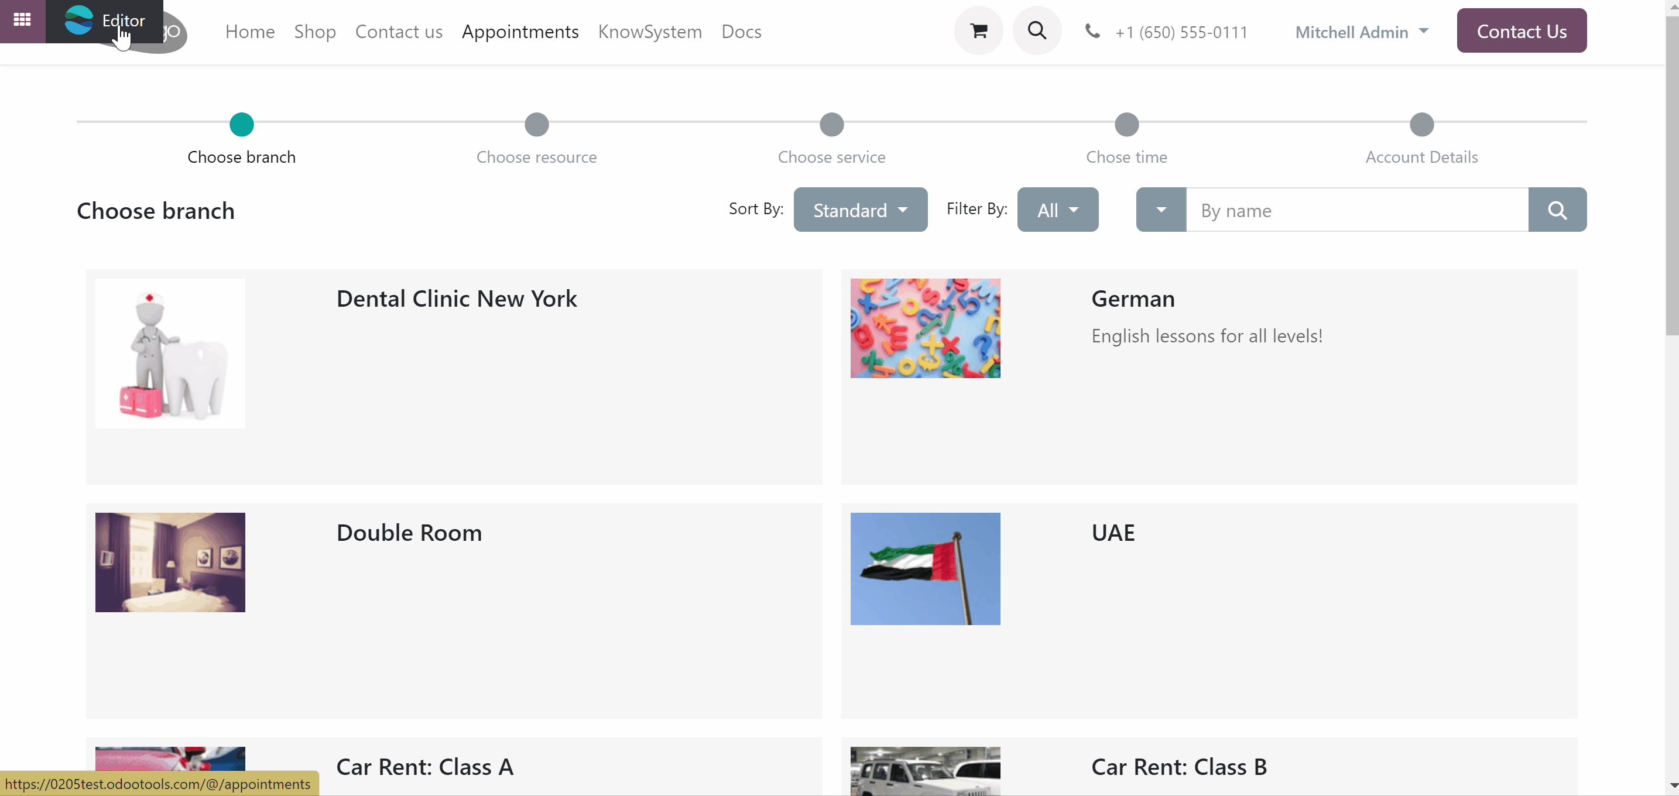Click the Choose resource step circle

tap(536, 125)
